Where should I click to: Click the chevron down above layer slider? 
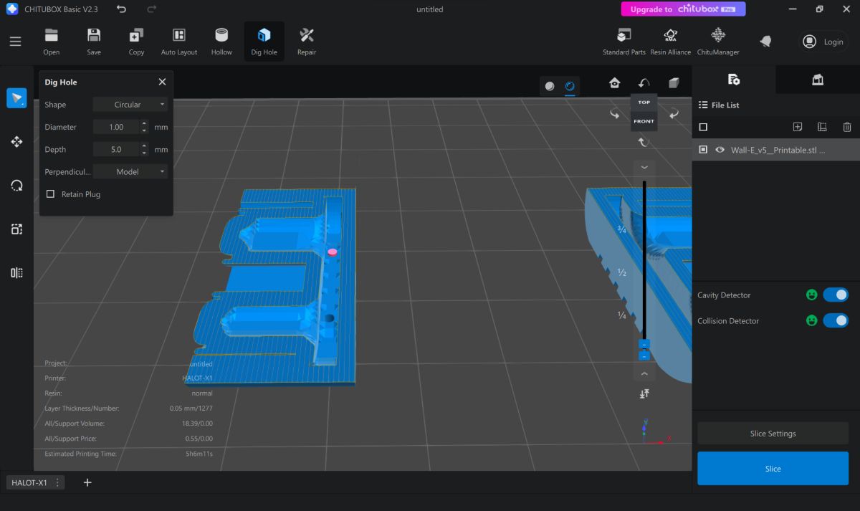pyautogui.click(x=644, y=167)
